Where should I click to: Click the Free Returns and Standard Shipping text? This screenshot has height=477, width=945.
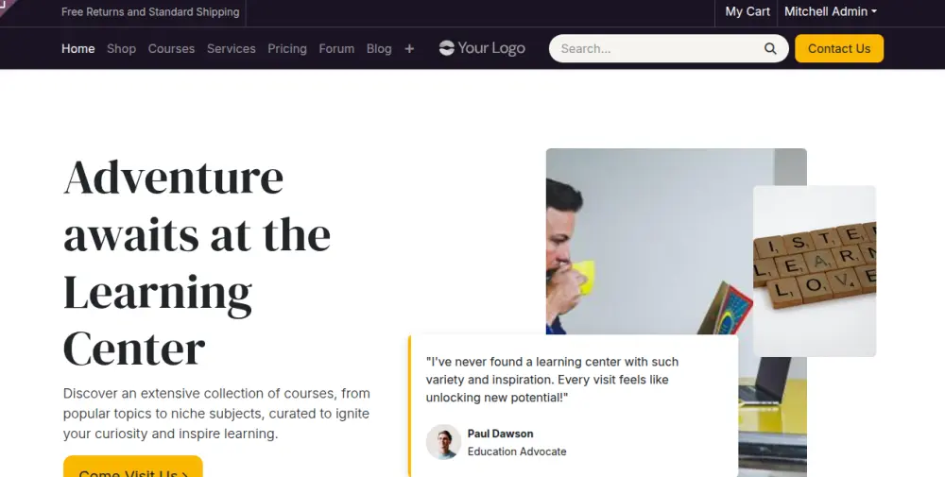[150, 12]
